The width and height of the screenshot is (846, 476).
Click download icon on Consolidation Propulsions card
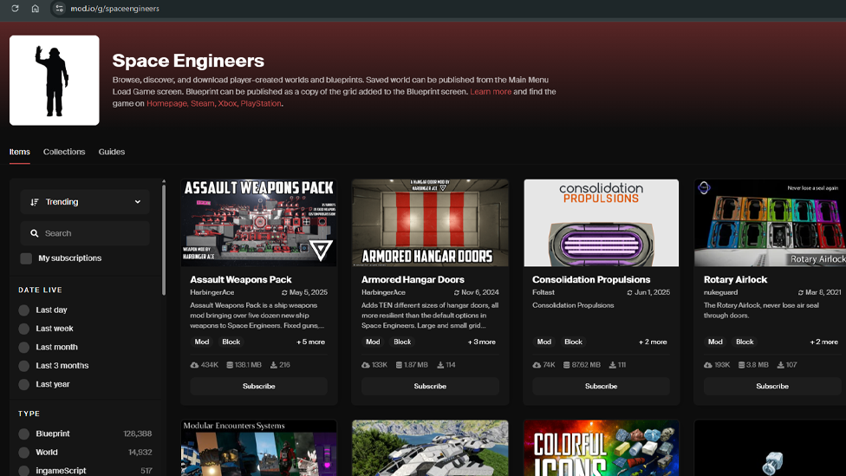(x=612, y=365)
